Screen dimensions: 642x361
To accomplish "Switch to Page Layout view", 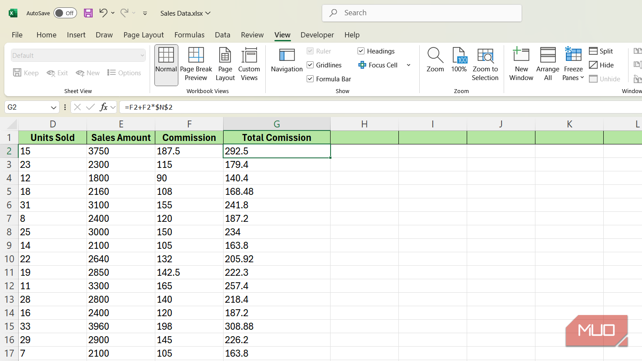I will (x=225, y=65).
